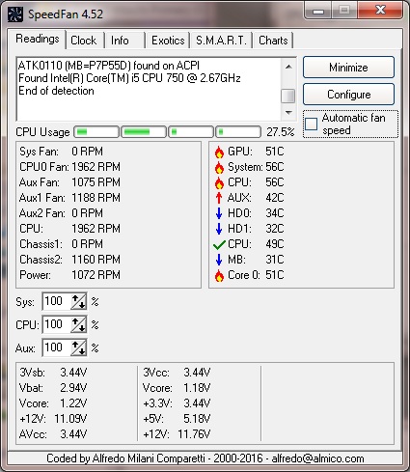Screen dimensions: 410x472
Task: Click the green checkmark next to CPU 49C
Action: click(219, 245)
